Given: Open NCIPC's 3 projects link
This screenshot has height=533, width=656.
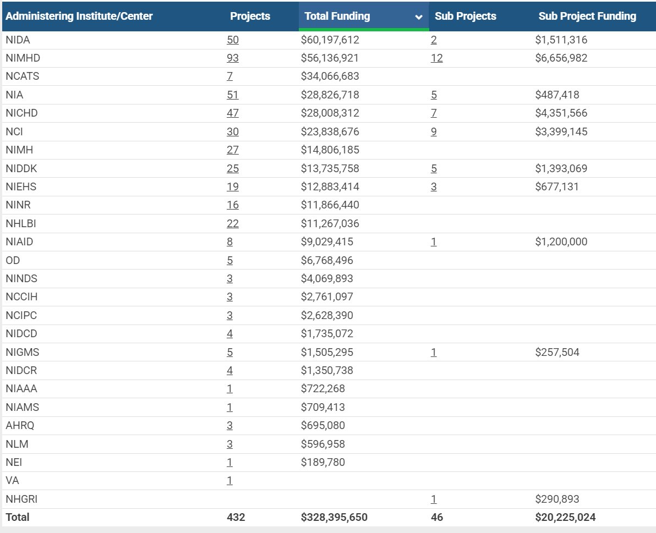Looking at the screenshot, I should click(229, 315).
